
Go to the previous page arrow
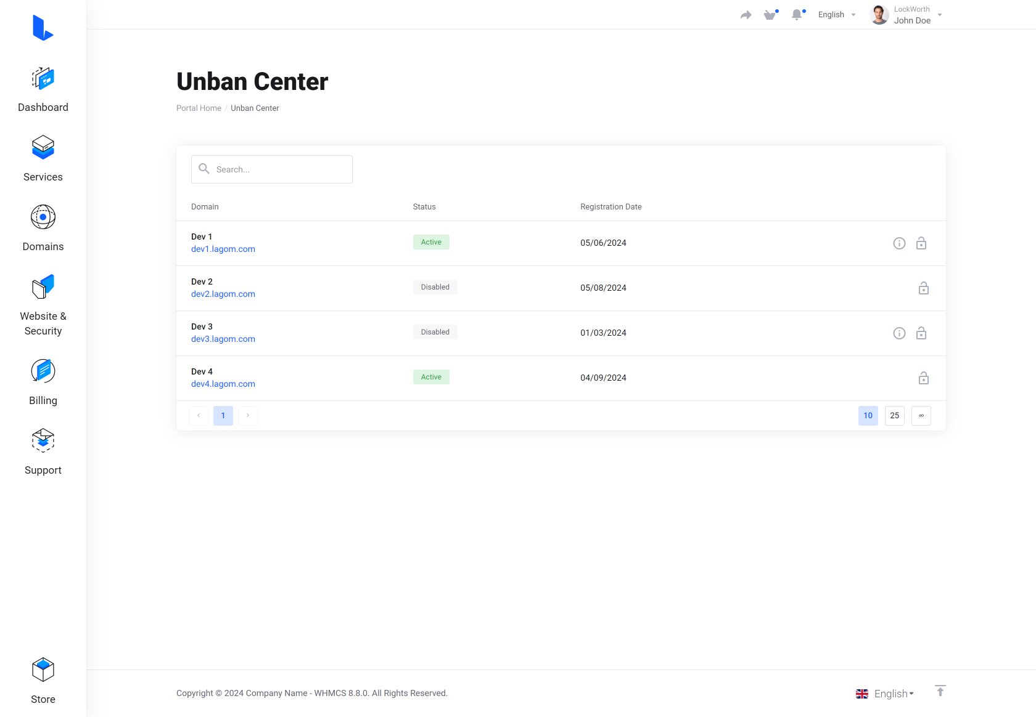pos(199,416)
